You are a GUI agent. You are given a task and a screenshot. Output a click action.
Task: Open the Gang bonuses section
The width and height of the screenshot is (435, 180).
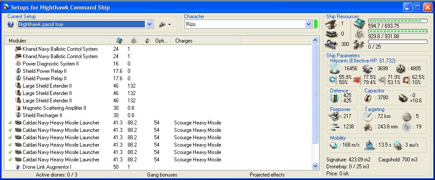tap(162, 175)
